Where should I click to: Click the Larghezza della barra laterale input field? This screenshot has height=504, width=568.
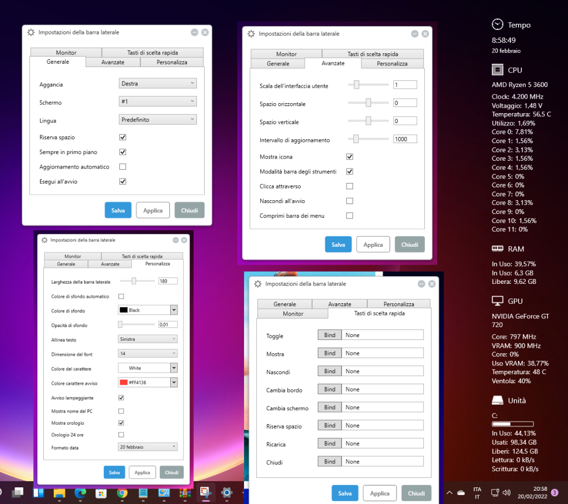[x=168, y=281]
